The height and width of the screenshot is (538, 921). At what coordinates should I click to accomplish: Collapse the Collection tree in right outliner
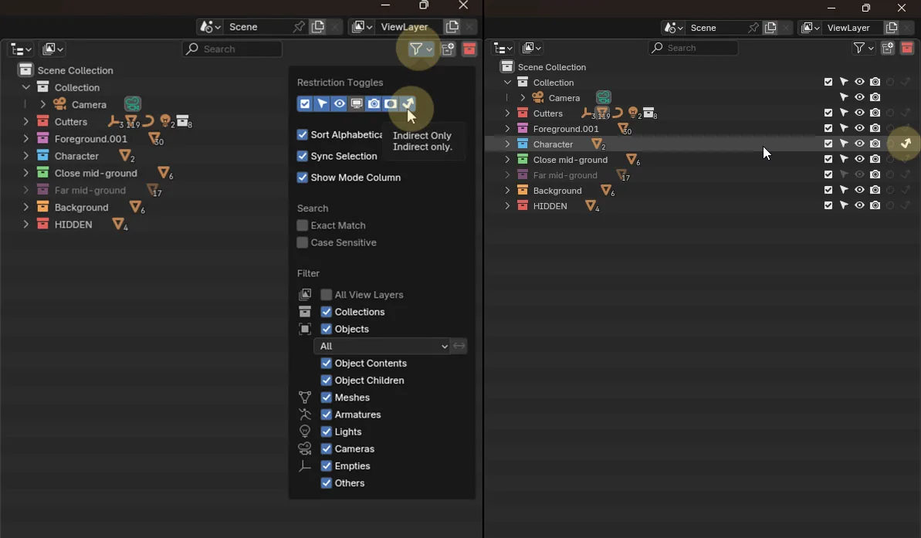(507, 83)
